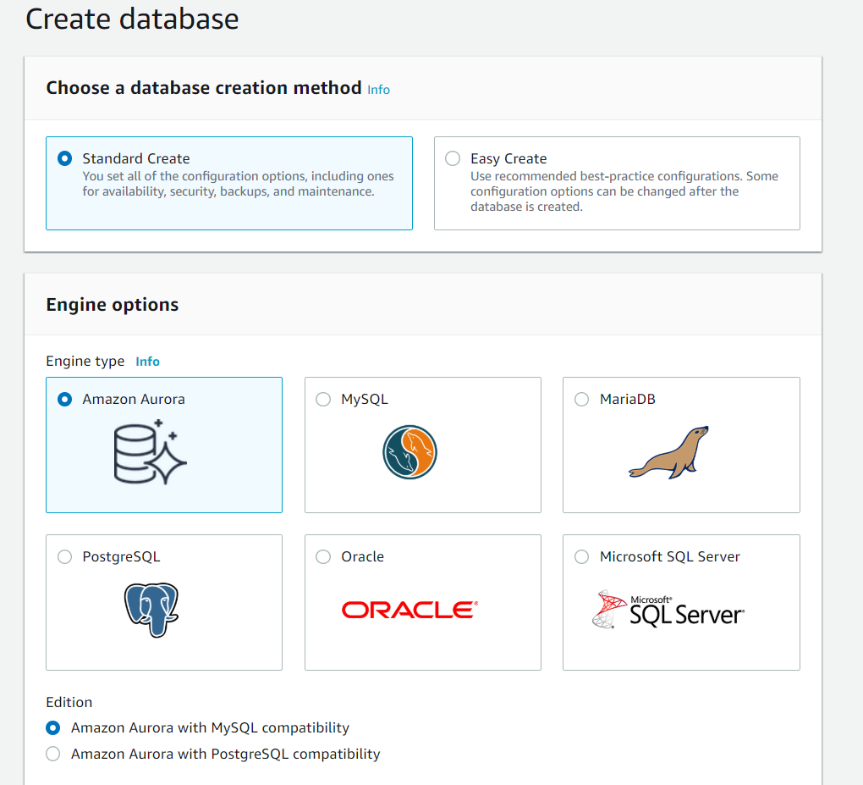Click the Microsoft SQL Server logo

tap(668, 610)
